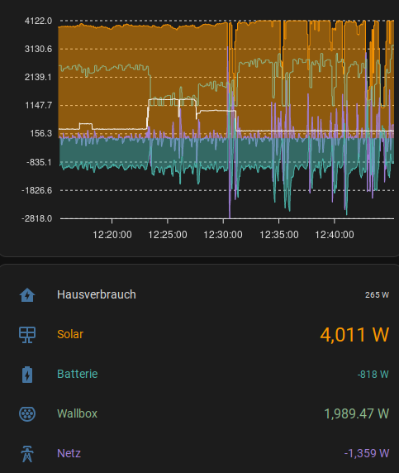Image resolution: width=399 pixels, height=473 pixels.
Task: Click the 12:35:00 time axis label
Action: point(279,235)
